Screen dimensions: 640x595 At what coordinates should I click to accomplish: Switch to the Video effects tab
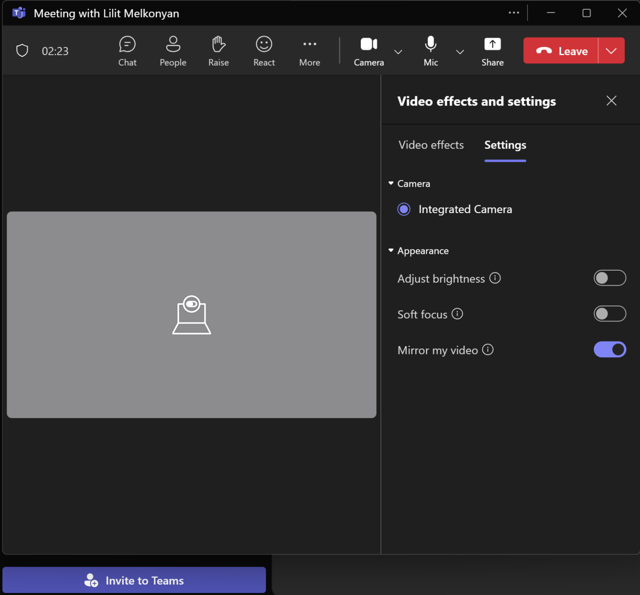click(431, 145)
